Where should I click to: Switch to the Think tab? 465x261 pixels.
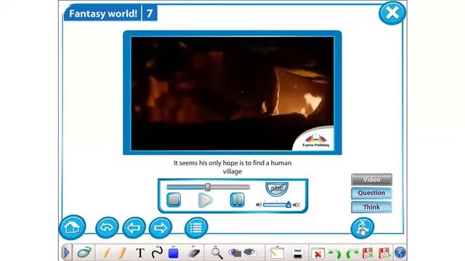[x=371, y=207]
